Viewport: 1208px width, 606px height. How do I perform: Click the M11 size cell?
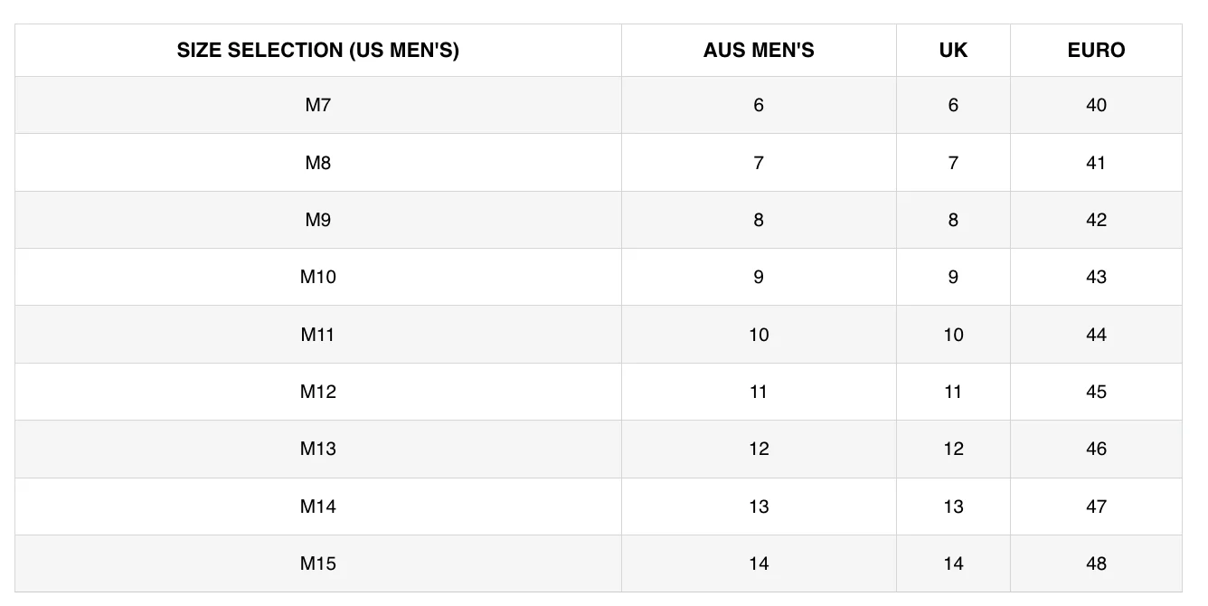pyautogui.click(x=317, y=335)
